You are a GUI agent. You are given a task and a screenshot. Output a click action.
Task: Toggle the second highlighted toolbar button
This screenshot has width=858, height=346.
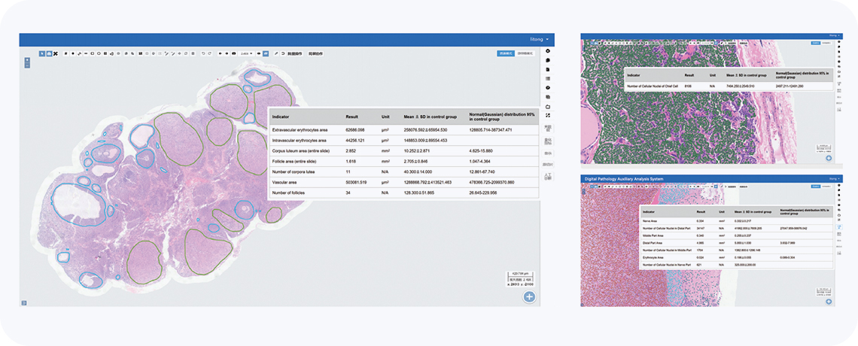[x=48, y=53]
